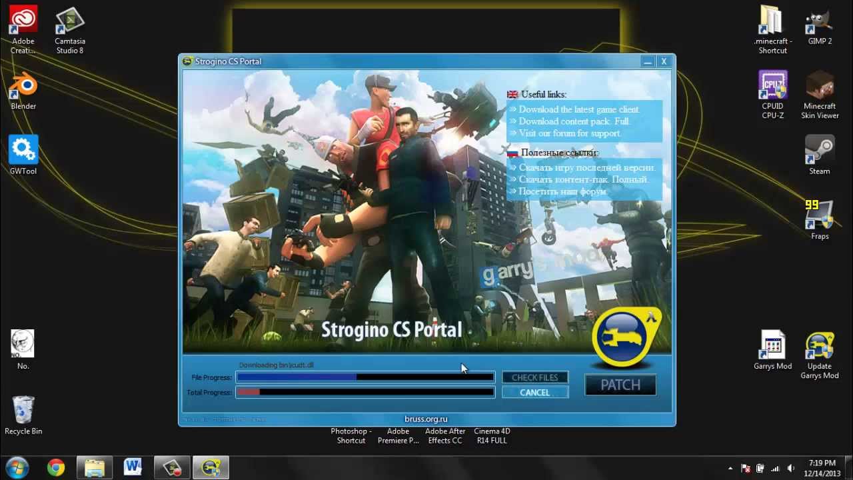Select the 'No.' desktop icon
Image resolution: width=853 pixels, height=480 pixels.
[x=23, y=350]
